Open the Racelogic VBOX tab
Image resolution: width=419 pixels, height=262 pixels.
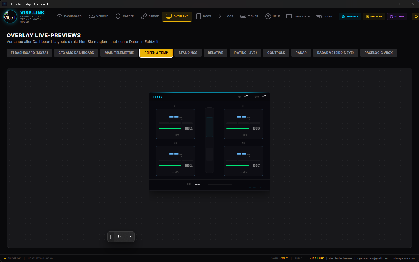click(379, 53)
